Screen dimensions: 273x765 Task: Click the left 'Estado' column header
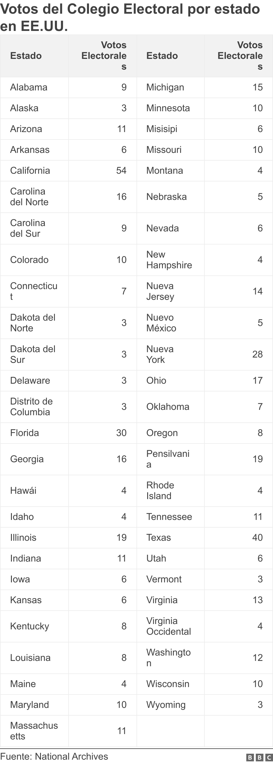pos(26,56)
